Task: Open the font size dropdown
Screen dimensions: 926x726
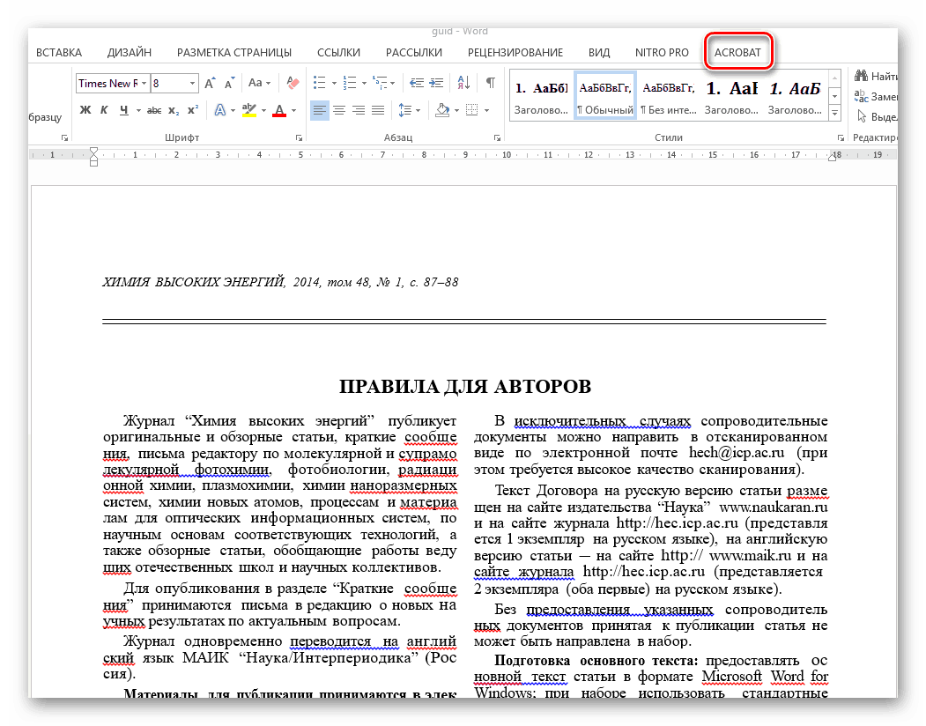Action: pos(192,84)
